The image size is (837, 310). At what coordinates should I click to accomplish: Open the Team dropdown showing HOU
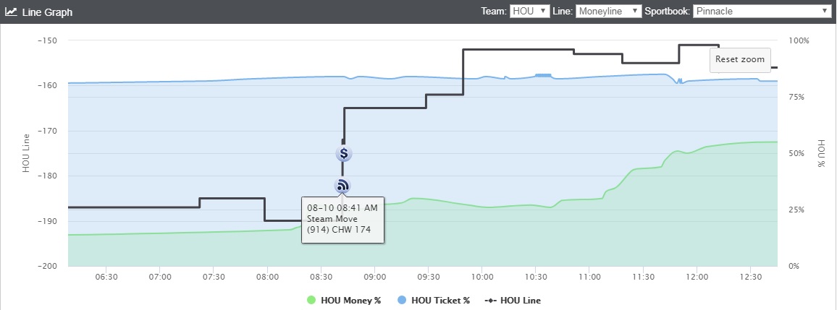pos(529,11)
